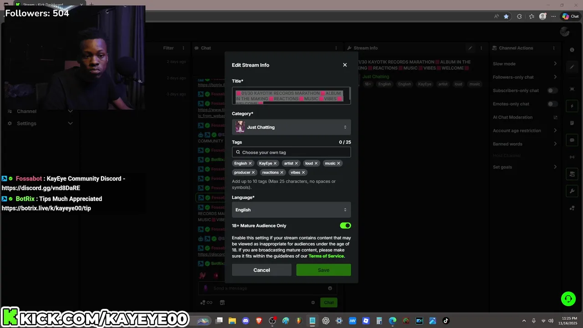Screen dimensions: 583x328
Task: Click Cancel in Edit Stream Info
Action: point(261,270)
